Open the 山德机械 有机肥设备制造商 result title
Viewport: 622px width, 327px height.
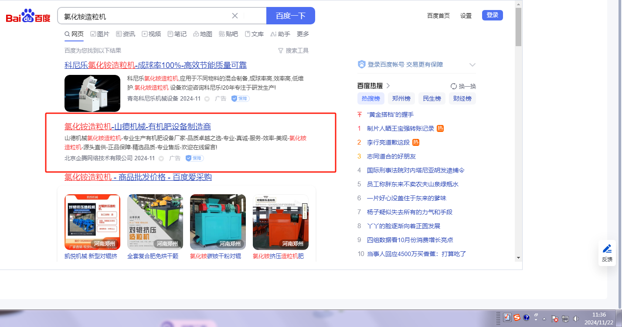(x=138, y=127)
